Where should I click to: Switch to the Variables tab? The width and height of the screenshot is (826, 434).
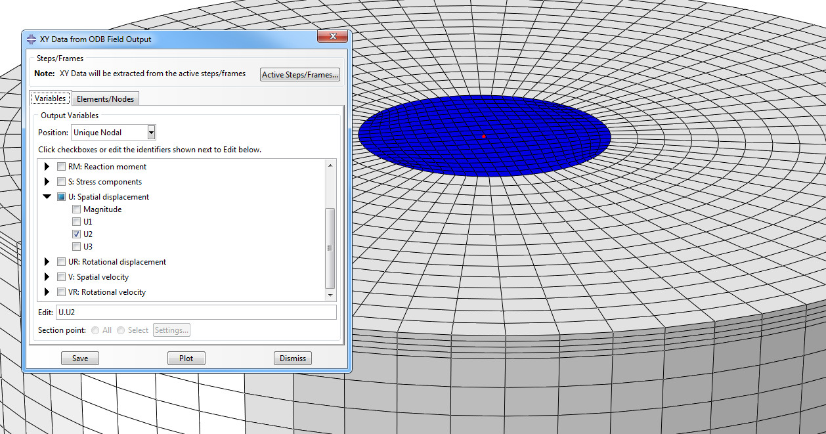click(x=51, y=98)
